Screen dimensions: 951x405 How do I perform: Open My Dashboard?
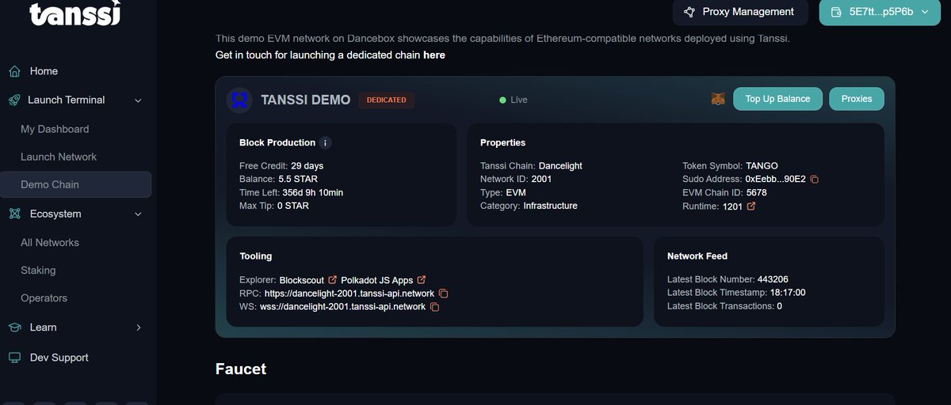pyautogui.click(x=55, y=129)
